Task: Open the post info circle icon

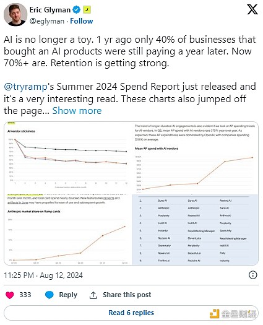Action: pos(252,275)
